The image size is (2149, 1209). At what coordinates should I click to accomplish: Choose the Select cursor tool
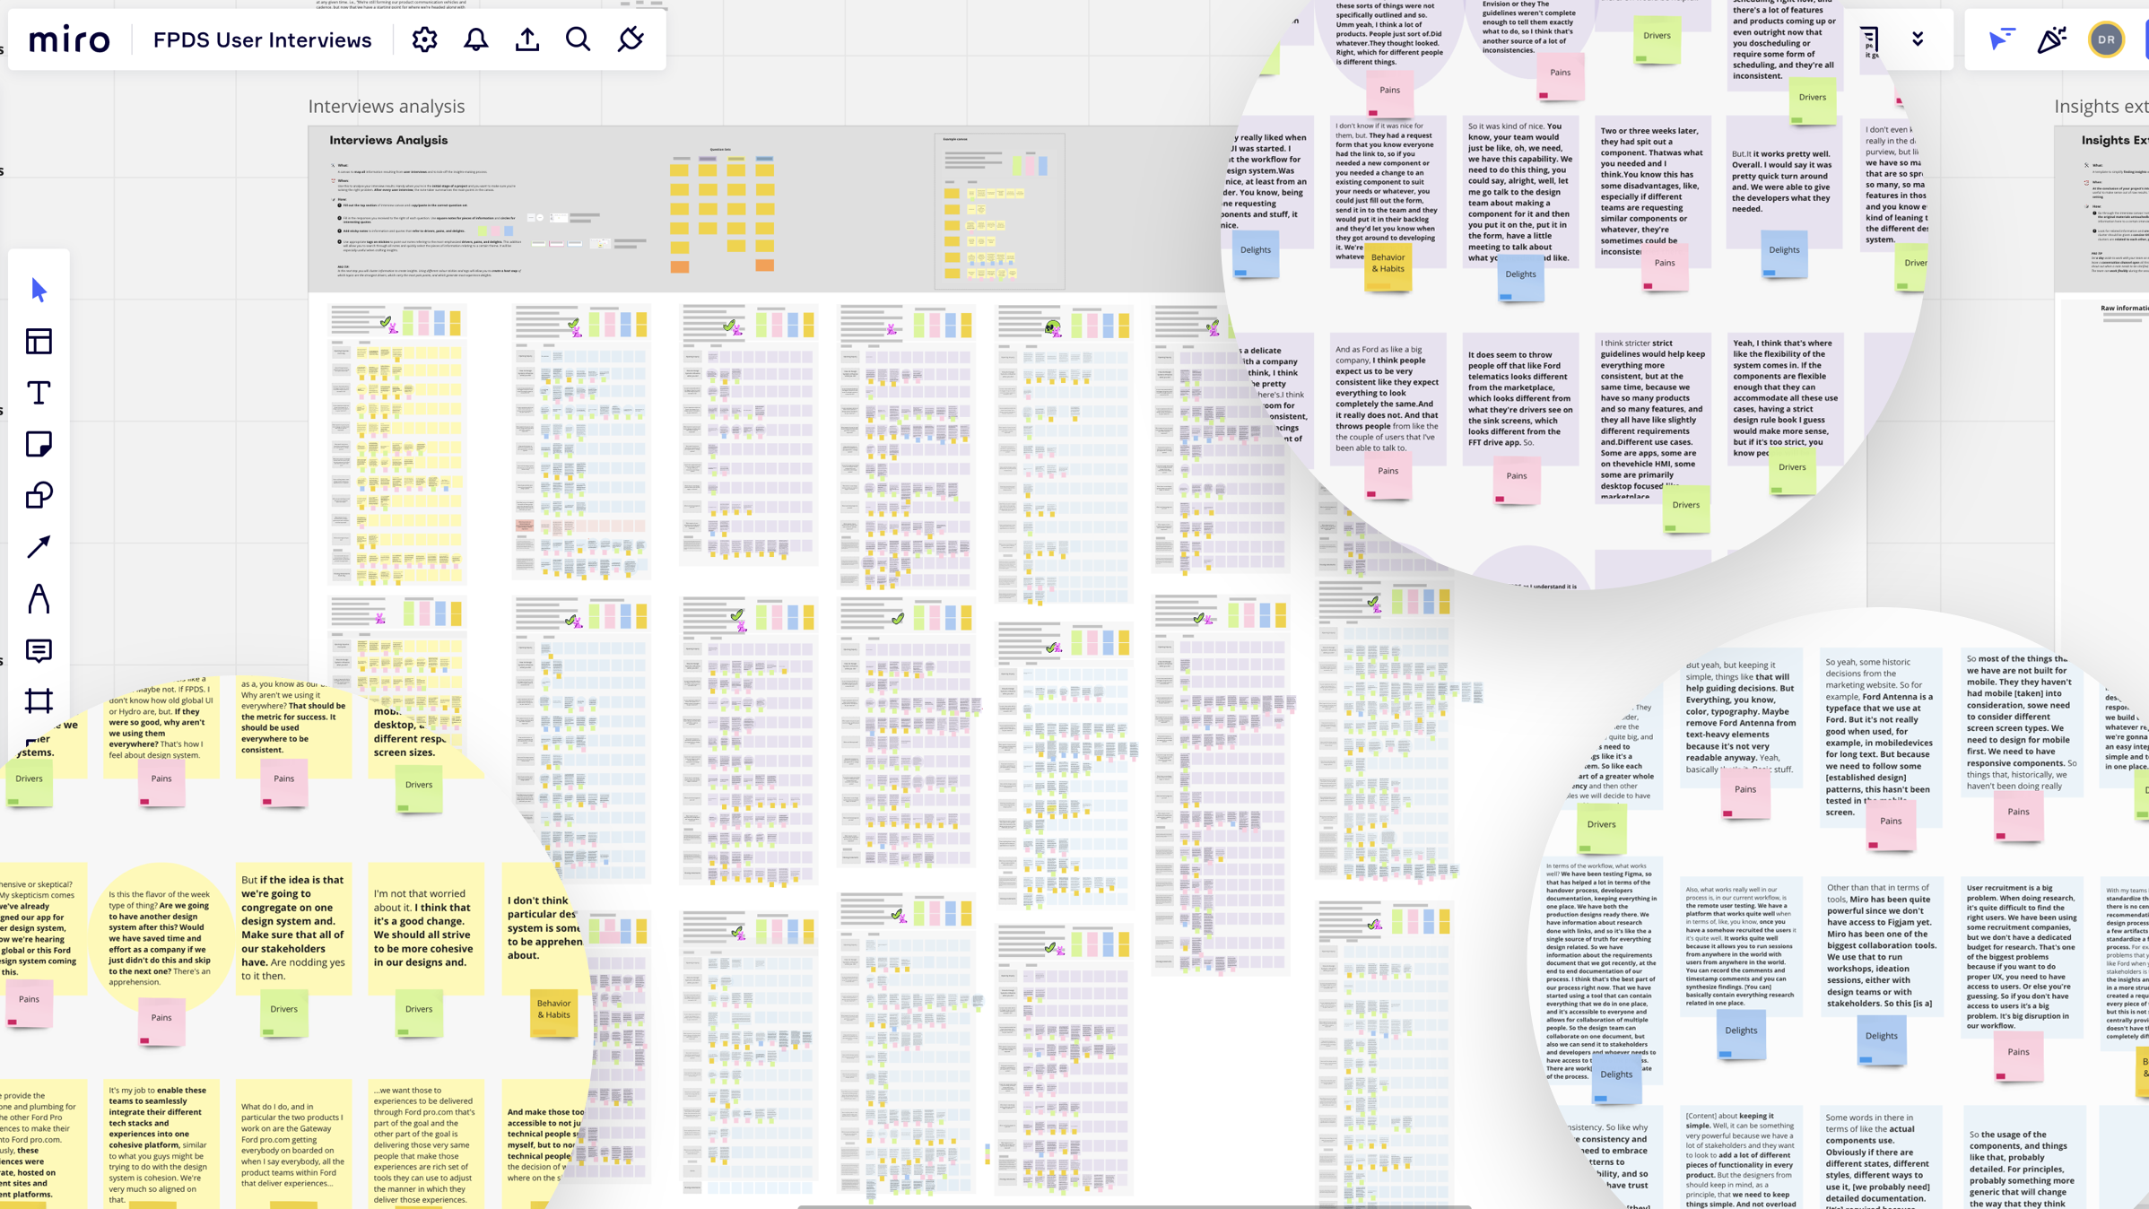click(39, 290)
